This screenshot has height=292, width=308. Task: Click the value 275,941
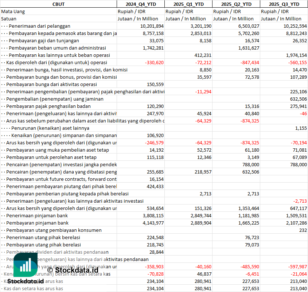pyautogui.click(x=299, y=106)
